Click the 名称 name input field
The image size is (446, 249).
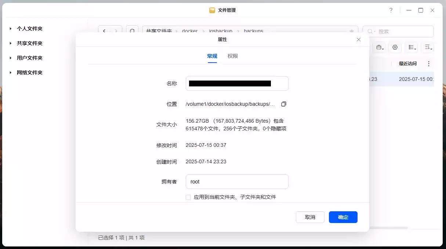237,83
